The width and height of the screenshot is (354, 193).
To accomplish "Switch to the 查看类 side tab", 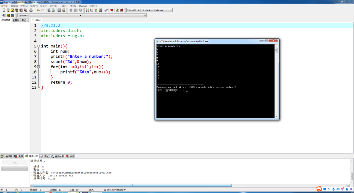I will tap(16, 20).
